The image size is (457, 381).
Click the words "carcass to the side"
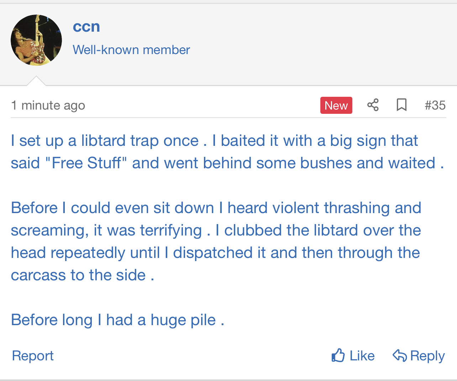(78, 275)
